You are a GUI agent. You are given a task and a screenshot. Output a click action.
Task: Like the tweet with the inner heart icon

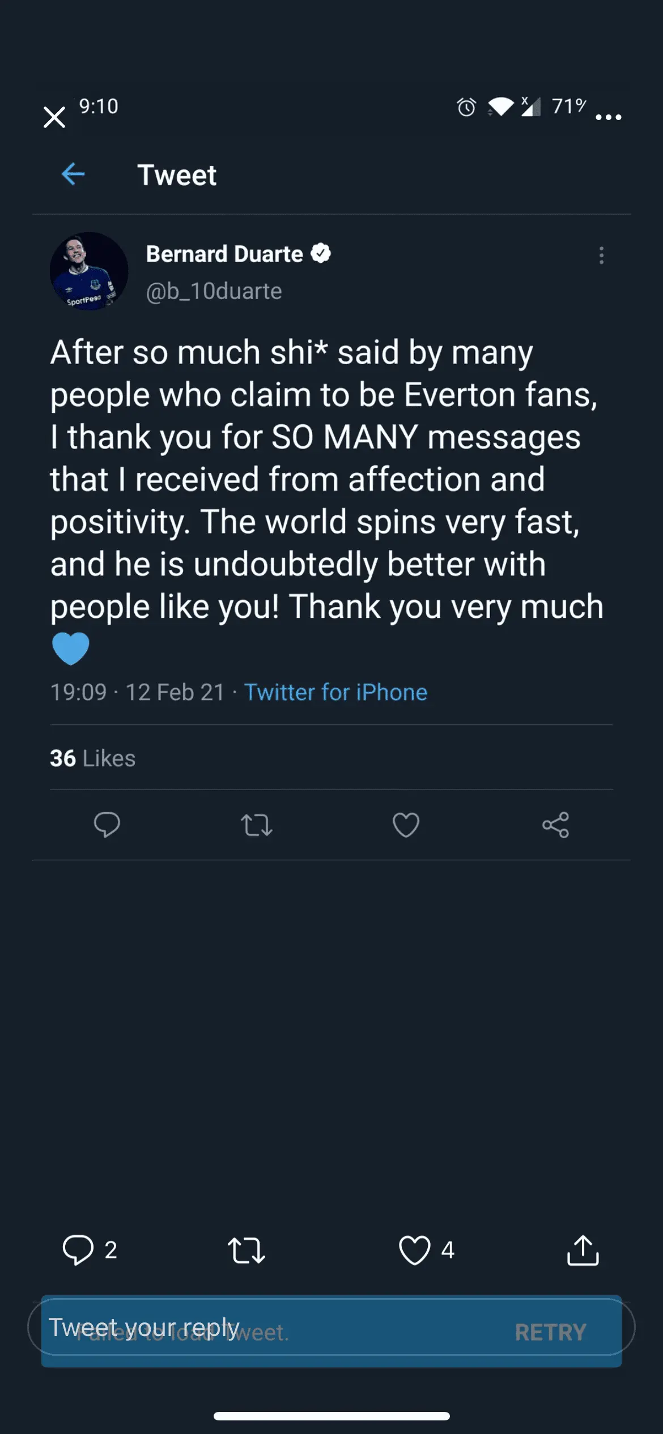click(406, 825)
